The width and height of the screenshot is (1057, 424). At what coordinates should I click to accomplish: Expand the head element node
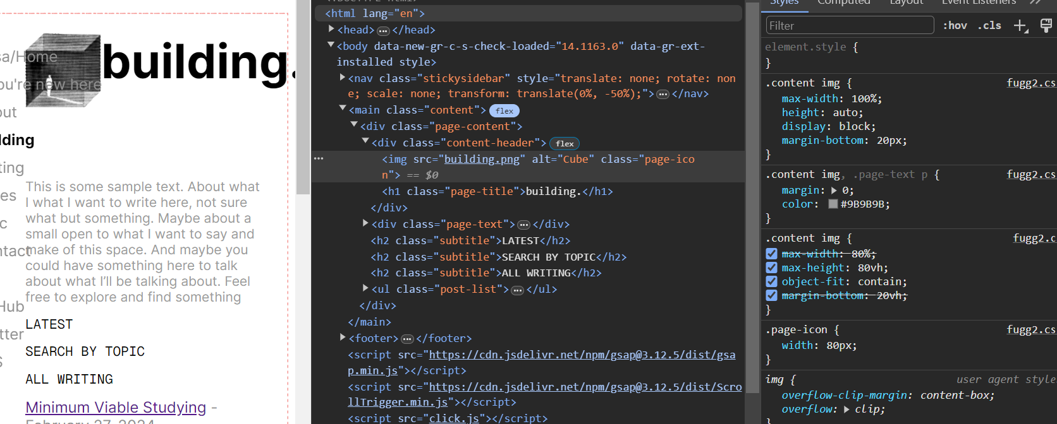click(331, 29)
